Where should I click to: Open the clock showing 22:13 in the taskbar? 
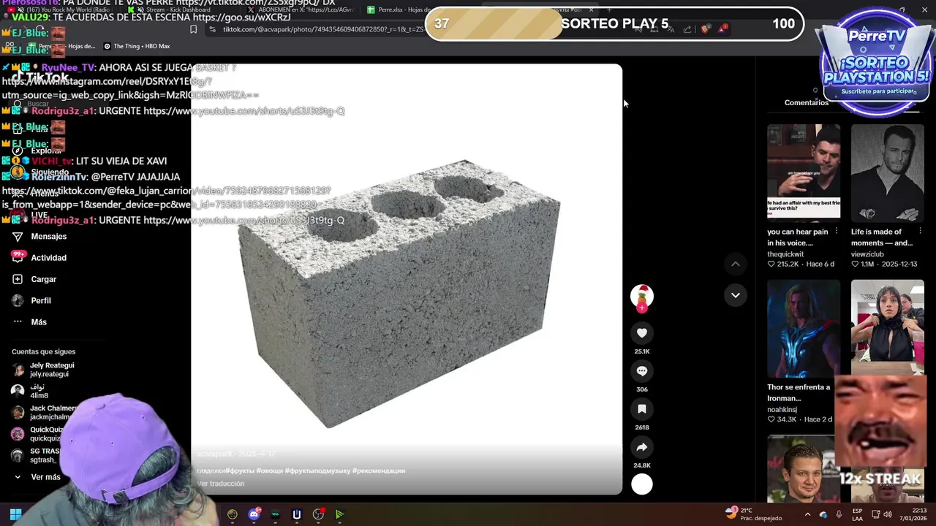pyautogui.click(x=913, y=514)
